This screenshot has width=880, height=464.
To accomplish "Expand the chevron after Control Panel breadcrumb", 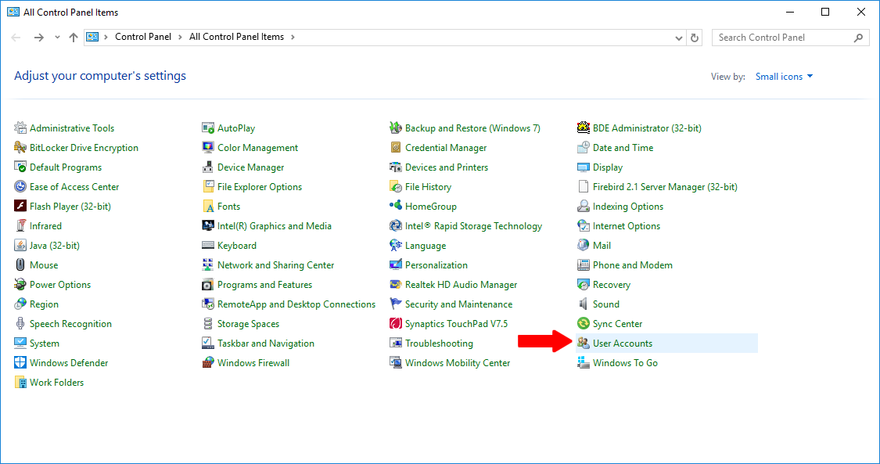I will pyautogui.click(x=180, y=37).
